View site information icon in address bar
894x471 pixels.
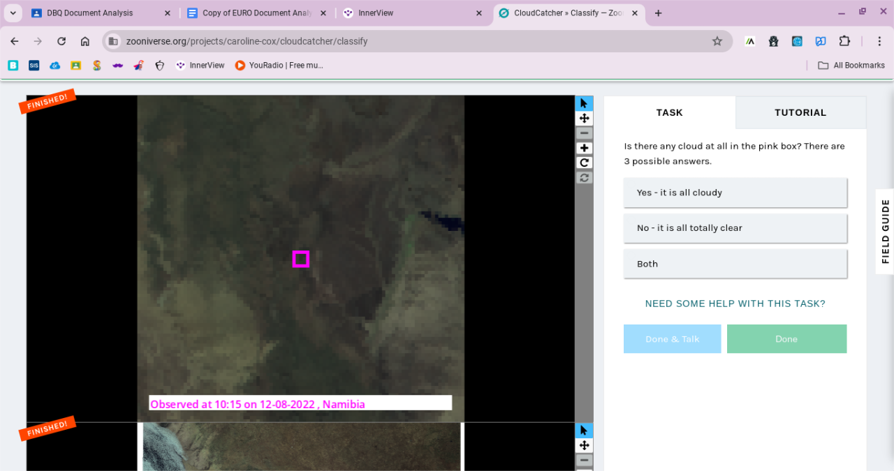point(113,41)
